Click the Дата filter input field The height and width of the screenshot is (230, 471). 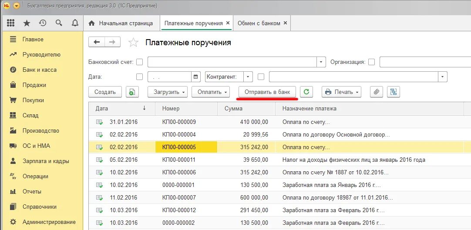coord(170,77)
